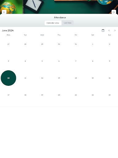Select June 19 on the calendar
Screen dimensions: 118x158
42,95
